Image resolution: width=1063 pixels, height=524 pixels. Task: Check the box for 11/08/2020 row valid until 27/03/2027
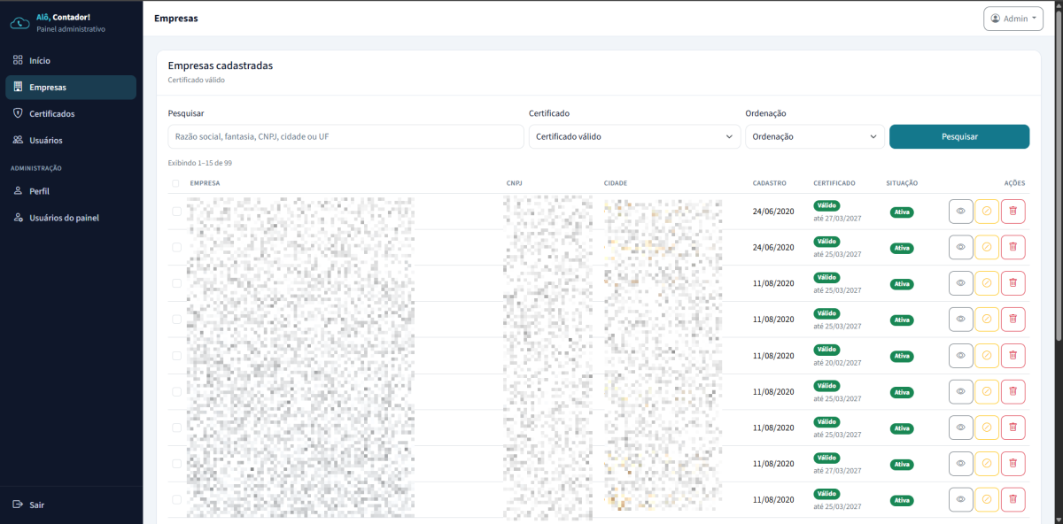pos(176,463)
